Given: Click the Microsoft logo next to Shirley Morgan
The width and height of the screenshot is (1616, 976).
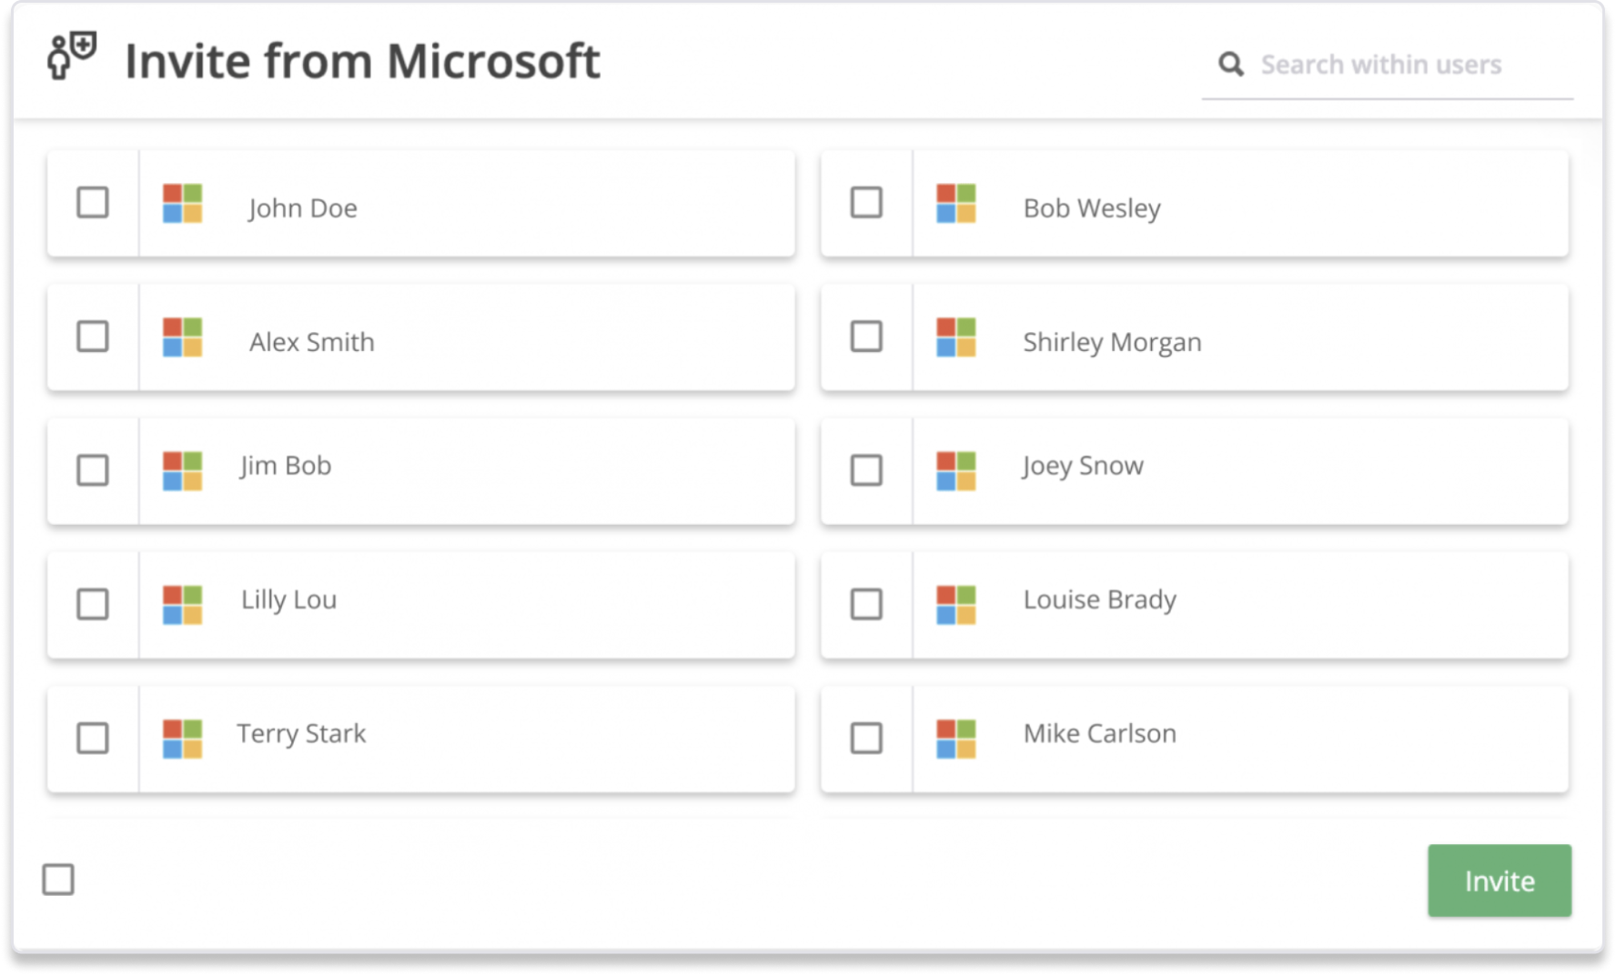Looking at the screenshot, I should [x=955, y=337].
